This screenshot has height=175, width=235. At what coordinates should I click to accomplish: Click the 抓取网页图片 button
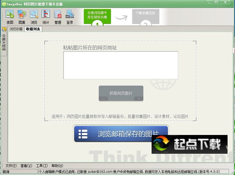pyautogui.click(x=121, y=93)
